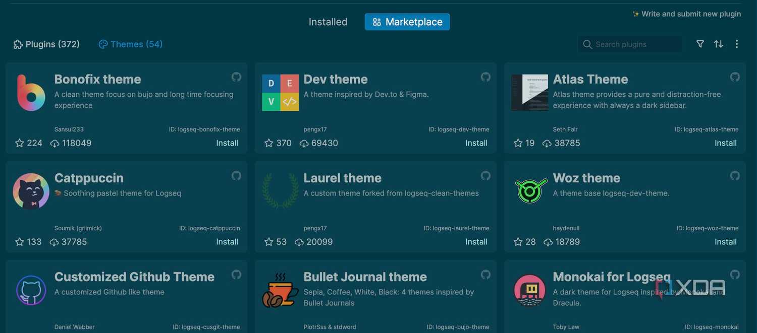Viewport: 757px width, 333px height.
Task: Click author name Sansui233
Action: coord(69,129)
